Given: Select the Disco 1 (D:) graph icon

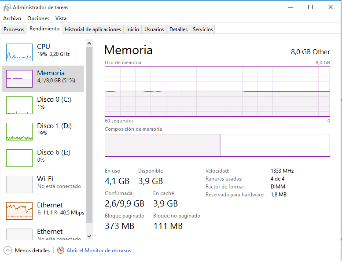Looking at the screenshot, I should tap(19, 131).
